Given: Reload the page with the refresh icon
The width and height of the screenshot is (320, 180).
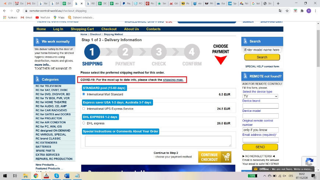Looking at the screenshot, I should (18, 11).
